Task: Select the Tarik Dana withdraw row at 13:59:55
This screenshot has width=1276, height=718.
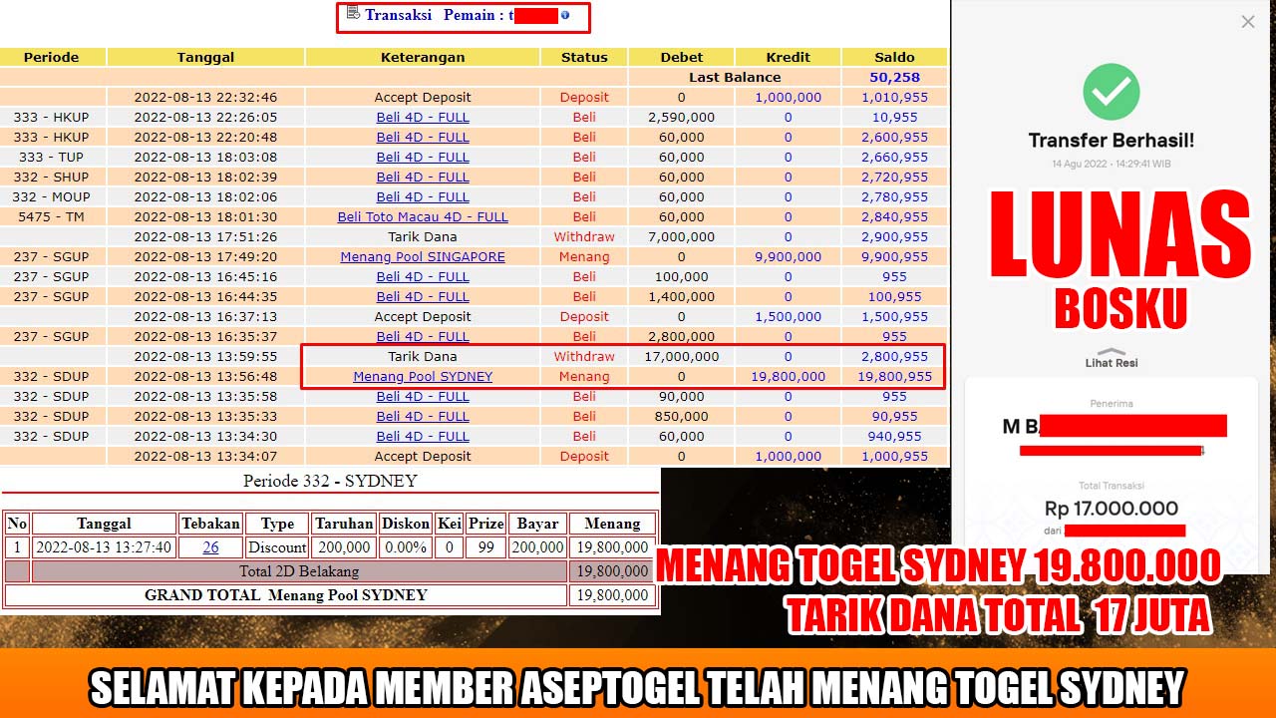Action: click(x=423, y=356)
